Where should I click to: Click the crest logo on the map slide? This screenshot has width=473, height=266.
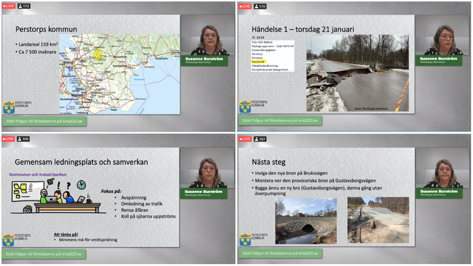pyautogui.click(x=9, y=108)
